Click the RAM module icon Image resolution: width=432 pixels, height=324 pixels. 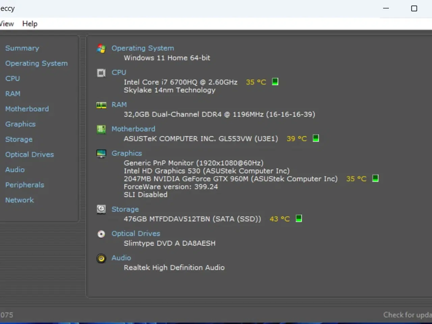point(101,105)
